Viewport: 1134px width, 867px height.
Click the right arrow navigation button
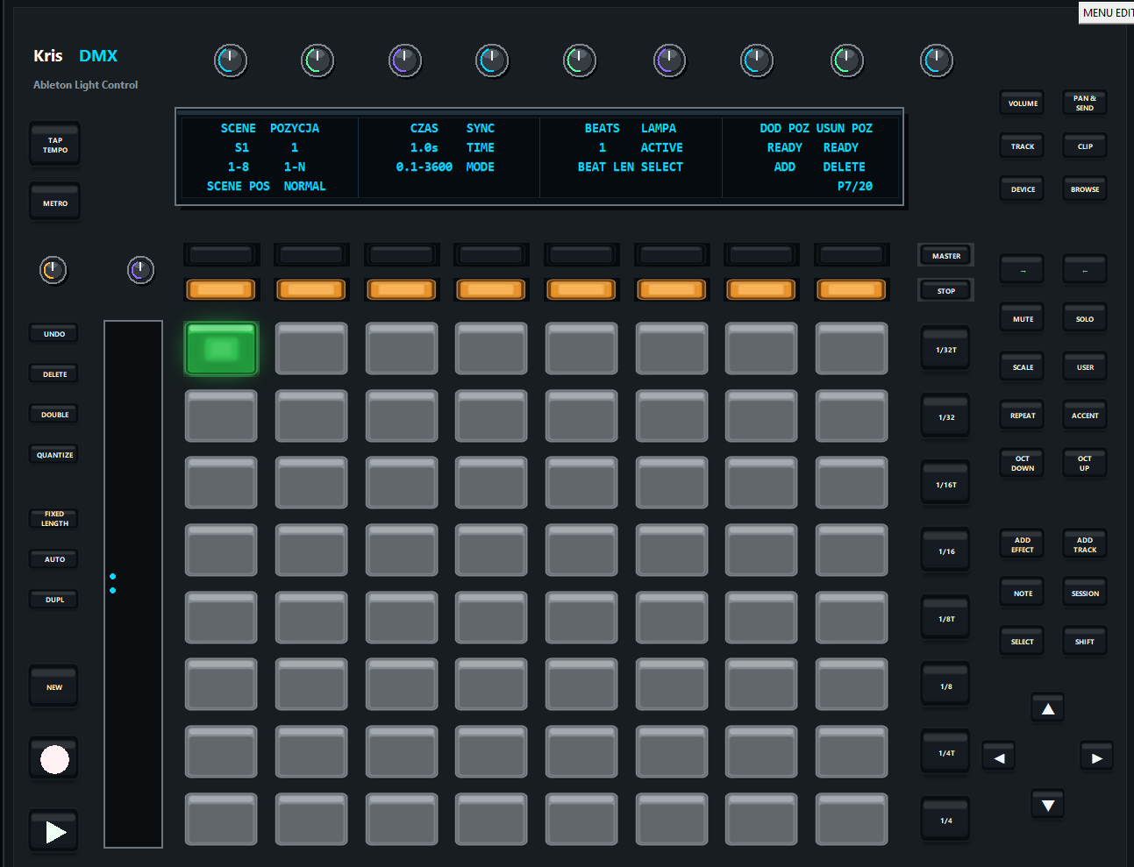[1096, 757]
